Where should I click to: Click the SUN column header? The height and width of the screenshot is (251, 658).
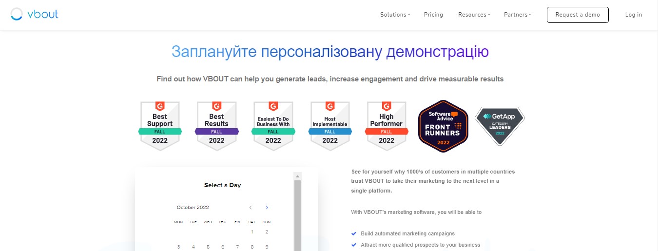tap(267, 222)
